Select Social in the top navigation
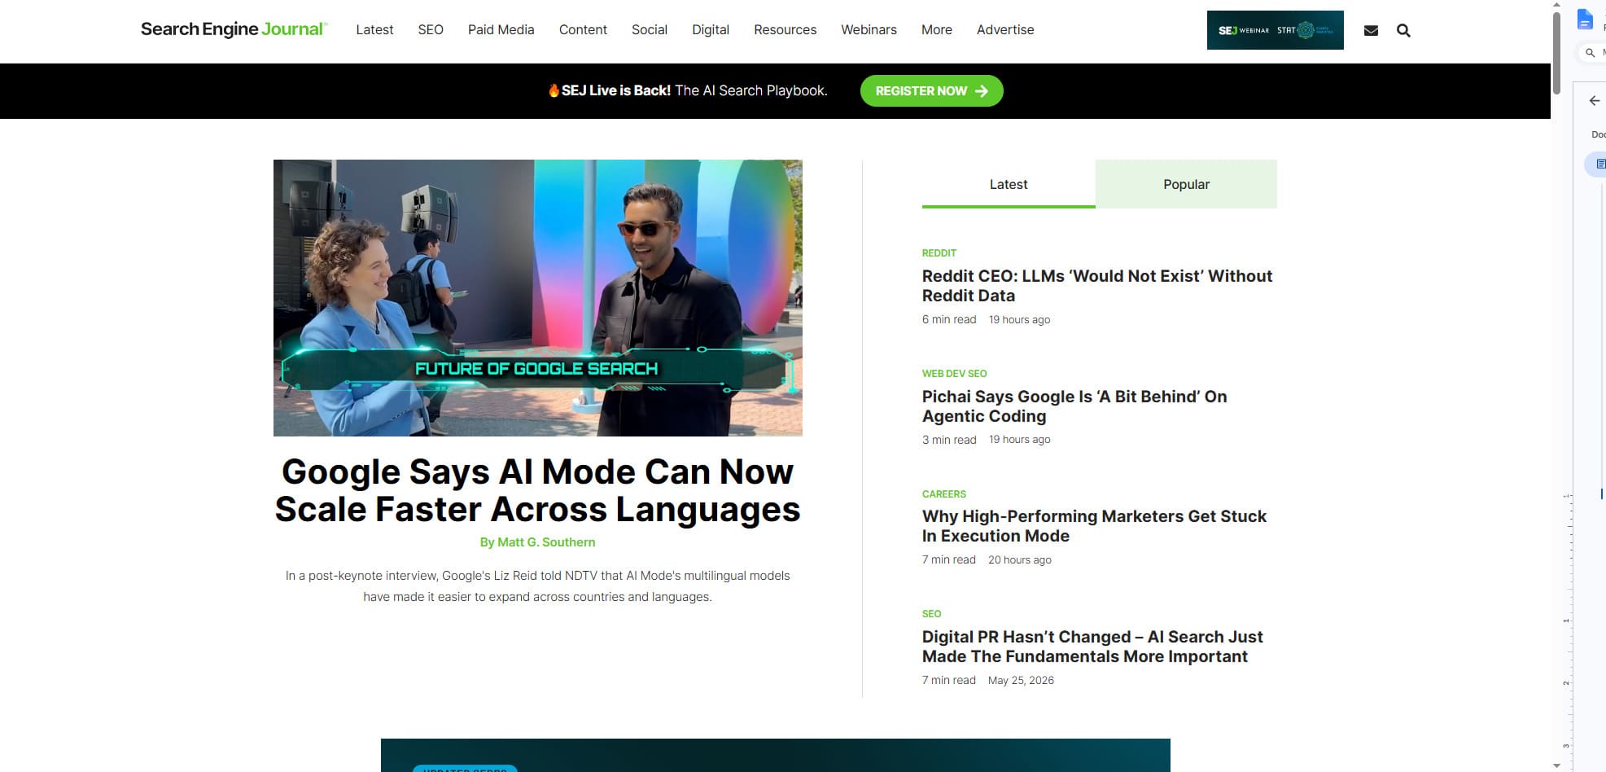The height and width of the screenshot is (772, 1606). click(650, 30)
